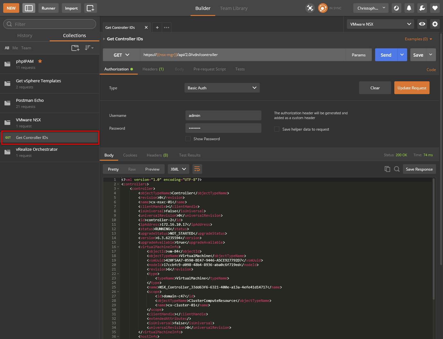Open the VMware NSX environment dropdown
This screenshot has height=339, width=443.
pos(380,24)
